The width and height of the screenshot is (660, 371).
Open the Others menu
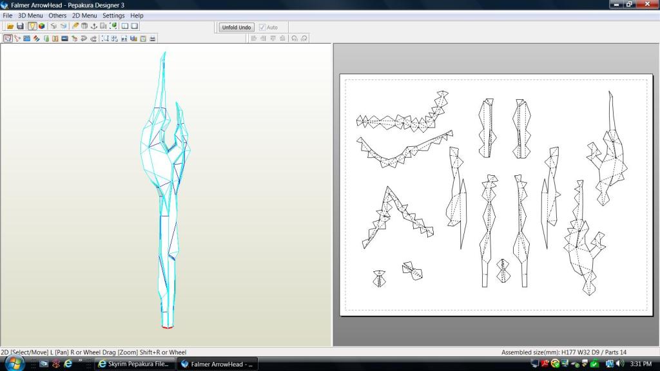point(57,15)
